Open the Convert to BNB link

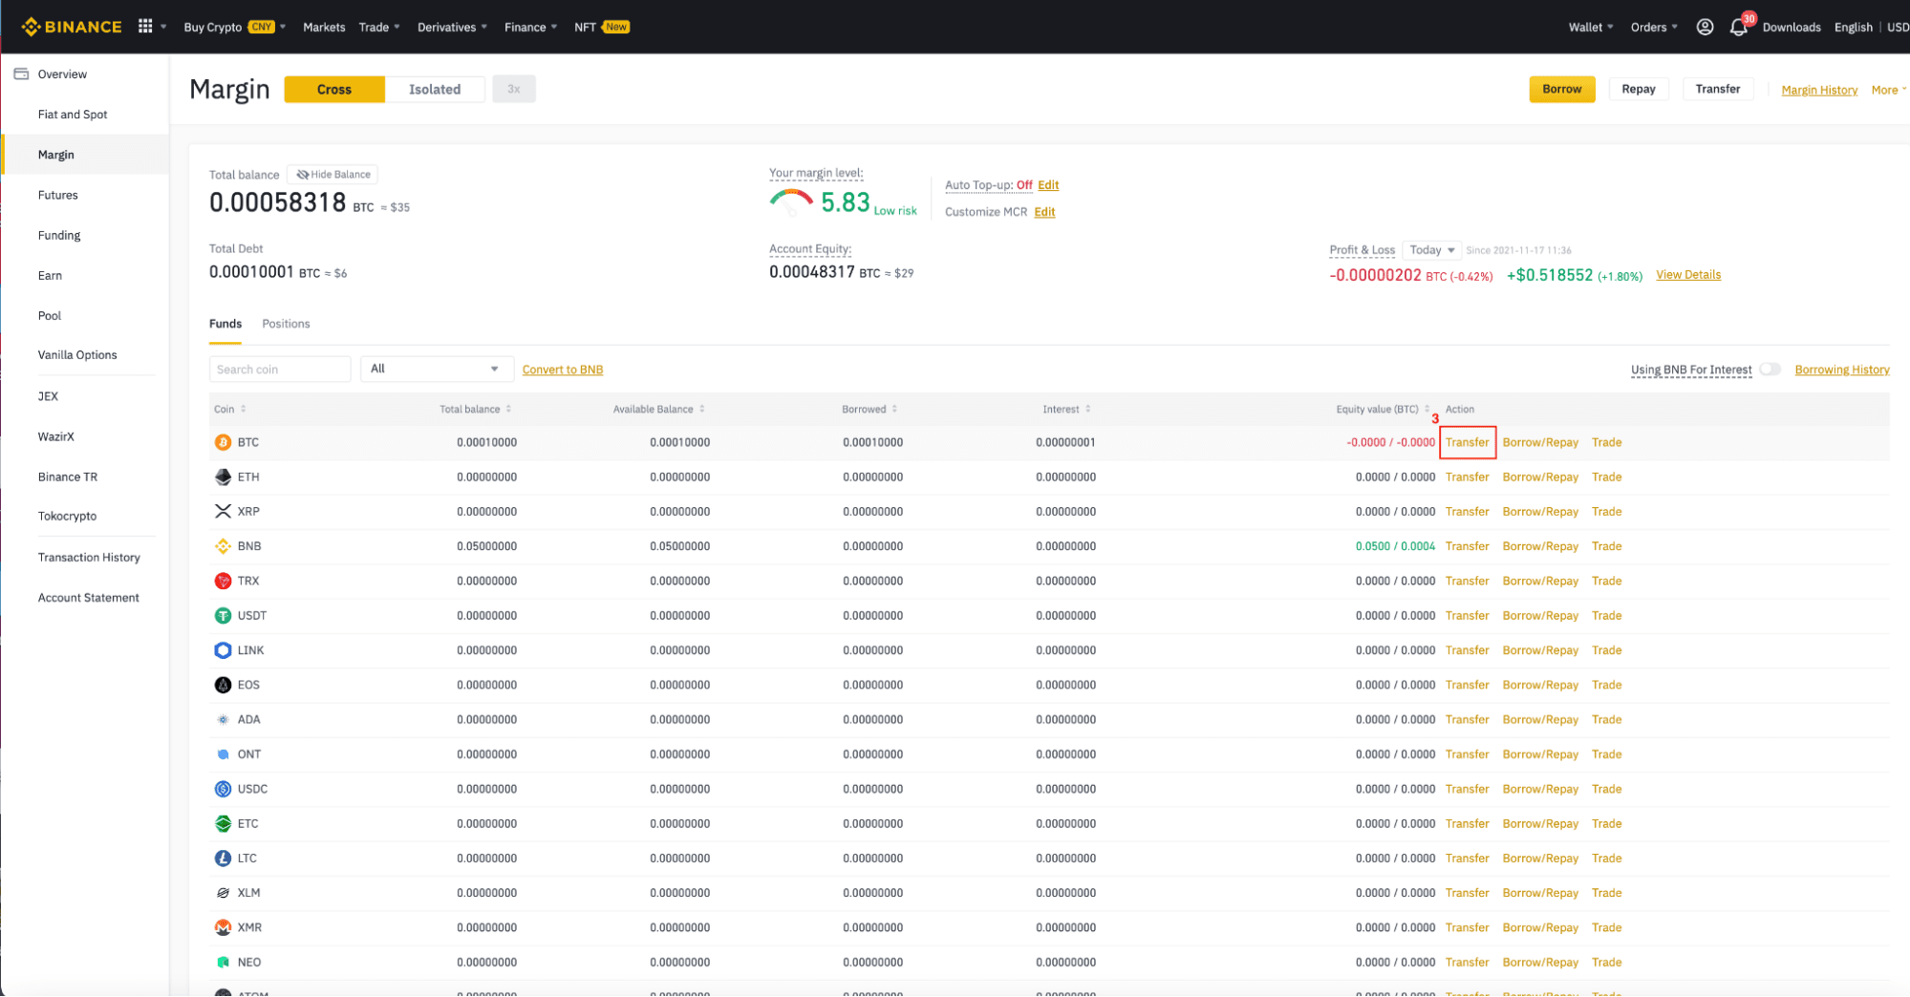pyautogui.click(x=563, y=370)
